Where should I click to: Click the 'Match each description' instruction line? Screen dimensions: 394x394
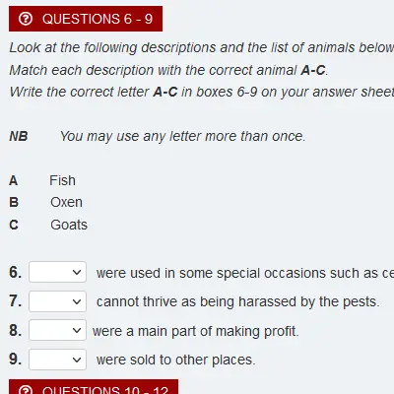click(x=168, y=70)
